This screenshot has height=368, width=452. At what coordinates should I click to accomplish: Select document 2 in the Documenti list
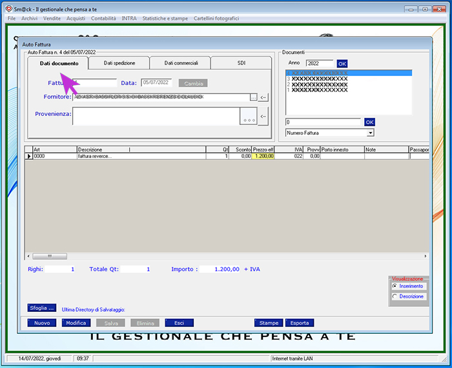[349, 84]
